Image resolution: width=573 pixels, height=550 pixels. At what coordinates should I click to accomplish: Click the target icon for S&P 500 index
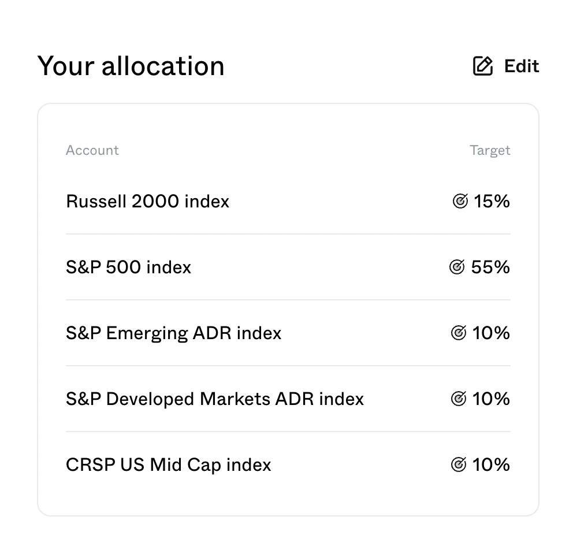[457, 267]
